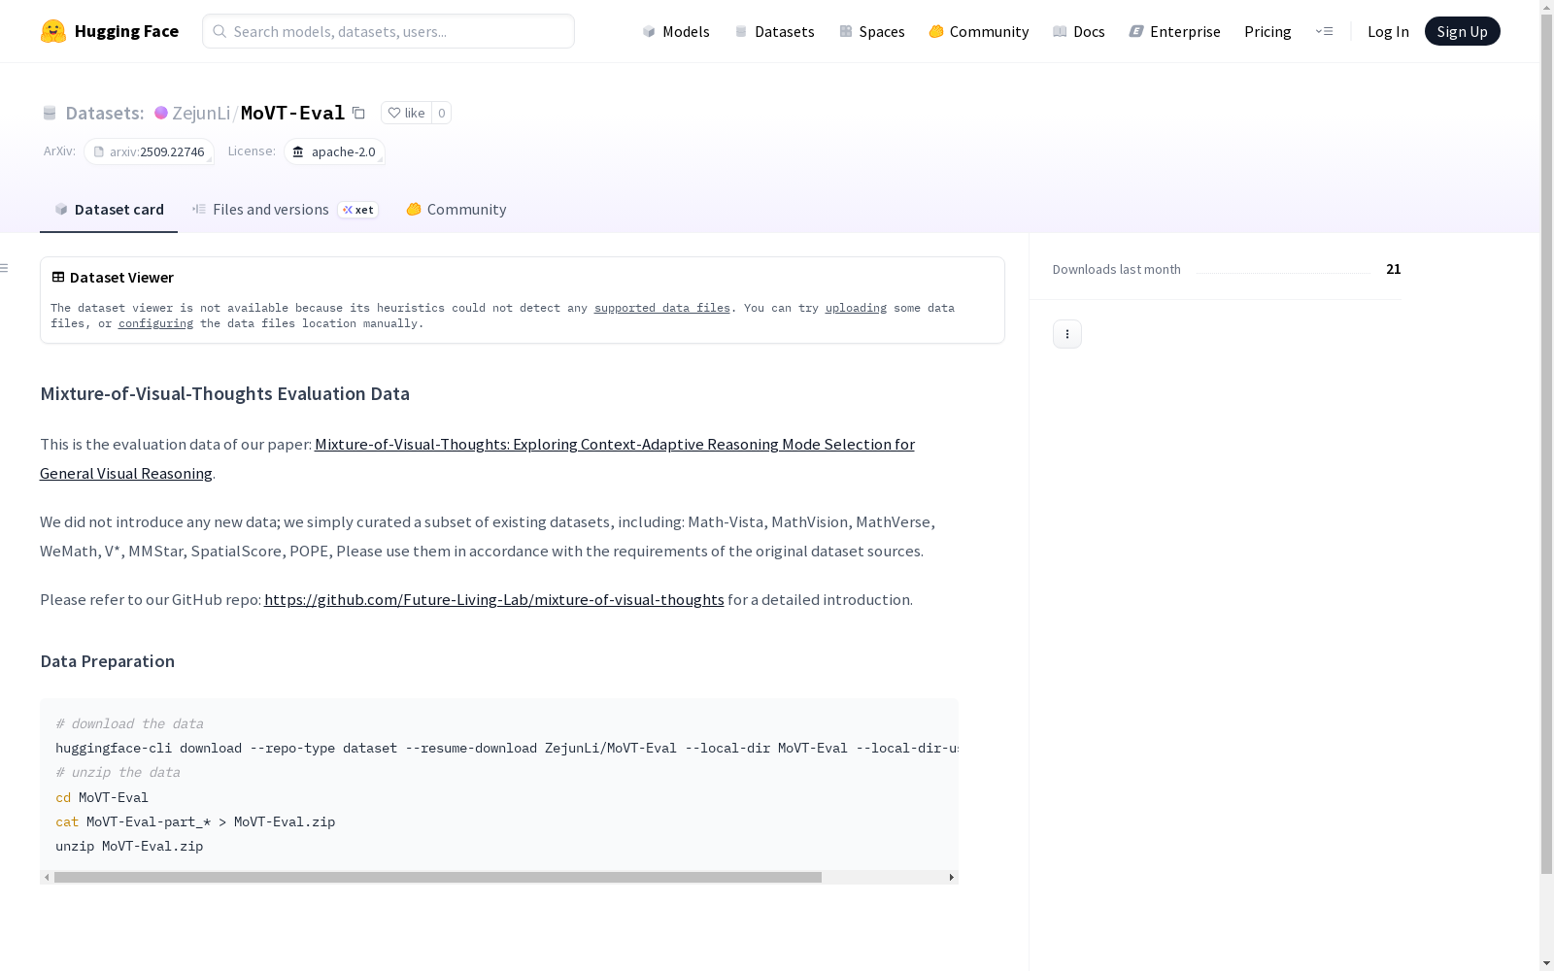
Task: Open the GitHub mixture-of-visual-thoughts repo link
Action: pyautogui.click(x=494, y=599)
